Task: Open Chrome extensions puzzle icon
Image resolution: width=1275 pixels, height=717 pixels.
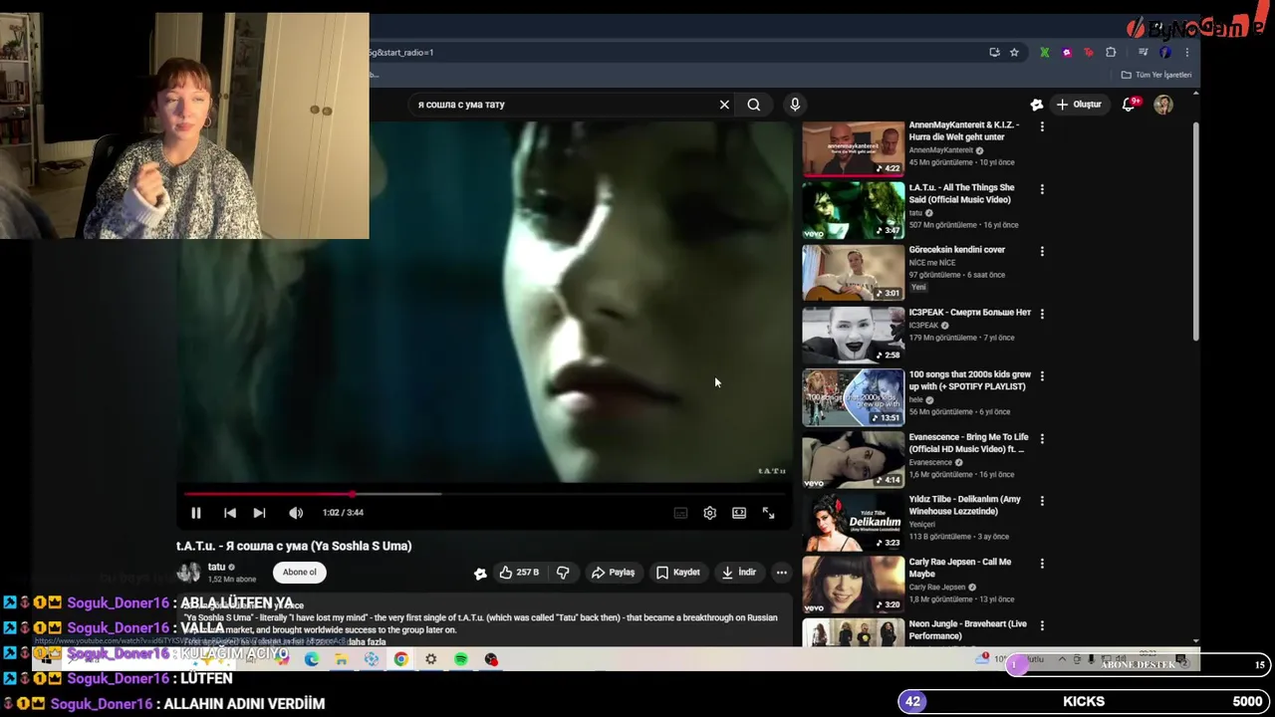Action: tap(1111, 53)
